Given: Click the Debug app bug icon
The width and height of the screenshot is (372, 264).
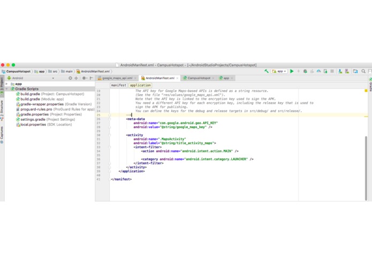Looking at the screenshot, I should coord(305,71).
